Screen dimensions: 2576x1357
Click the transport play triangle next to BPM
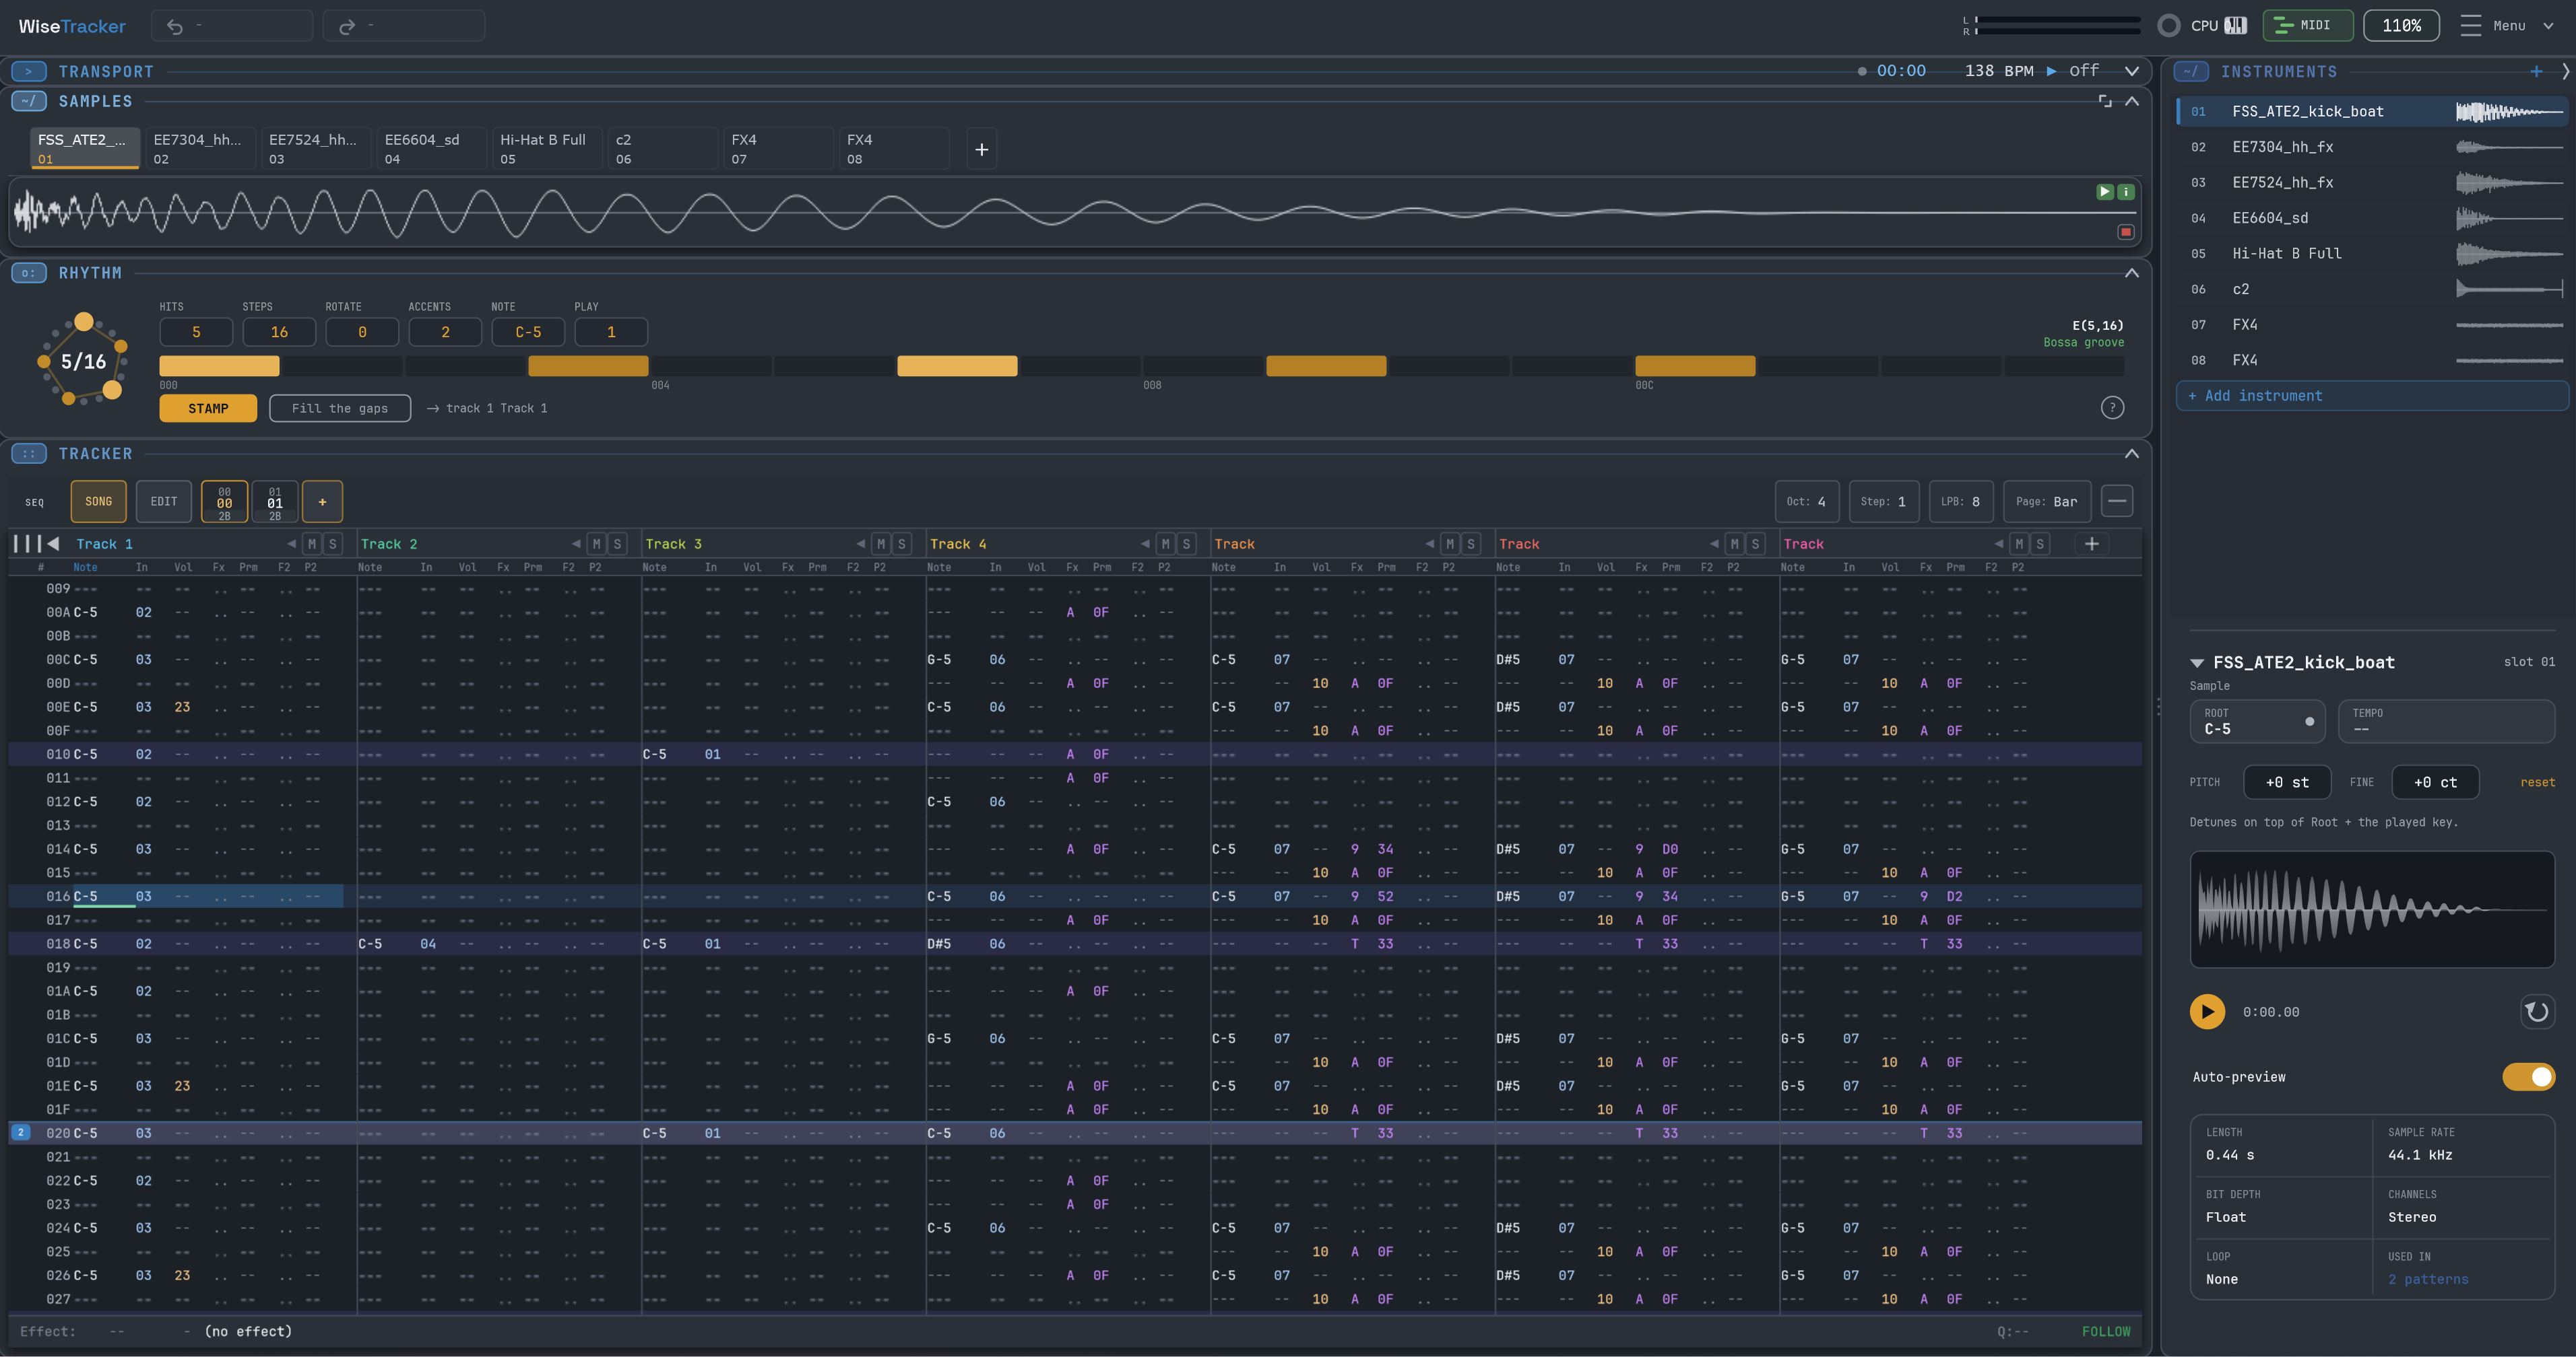(2052, 71)
